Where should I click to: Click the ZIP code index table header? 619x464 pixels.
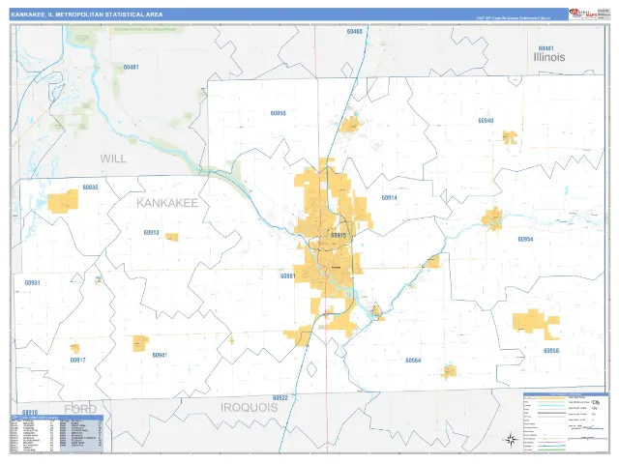point(57,418)
